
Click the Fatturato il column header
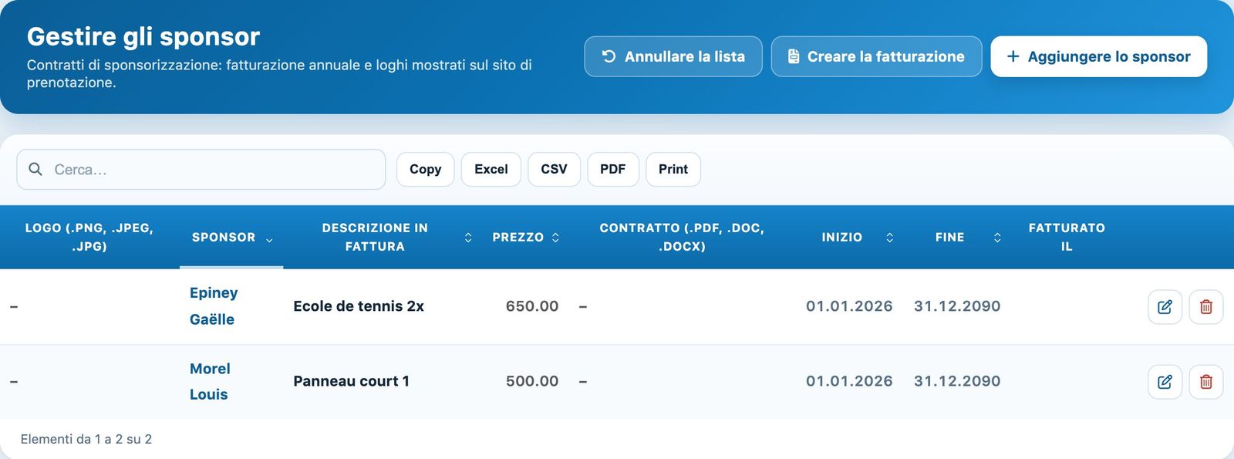(x=1067, y=238)
